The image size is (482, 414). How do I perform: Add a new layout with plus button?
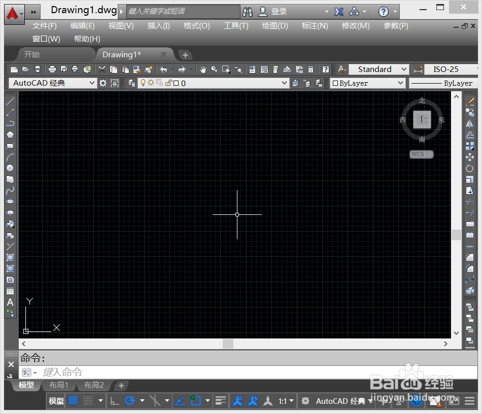[121, 386]
